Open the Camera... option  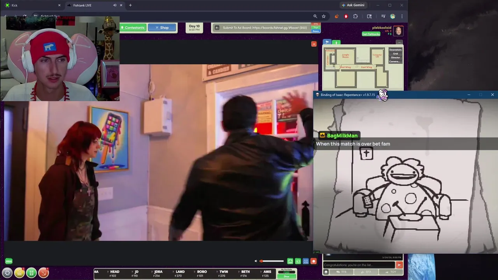395,61
